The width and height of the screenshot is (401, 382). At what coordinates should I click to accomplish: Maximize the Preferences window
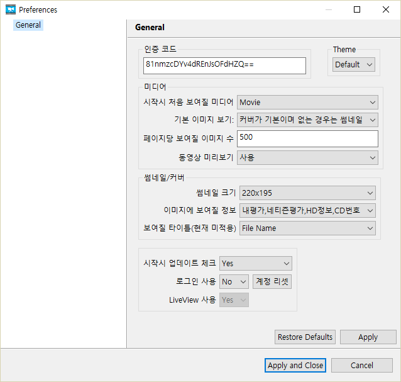(x=357, y=9)
